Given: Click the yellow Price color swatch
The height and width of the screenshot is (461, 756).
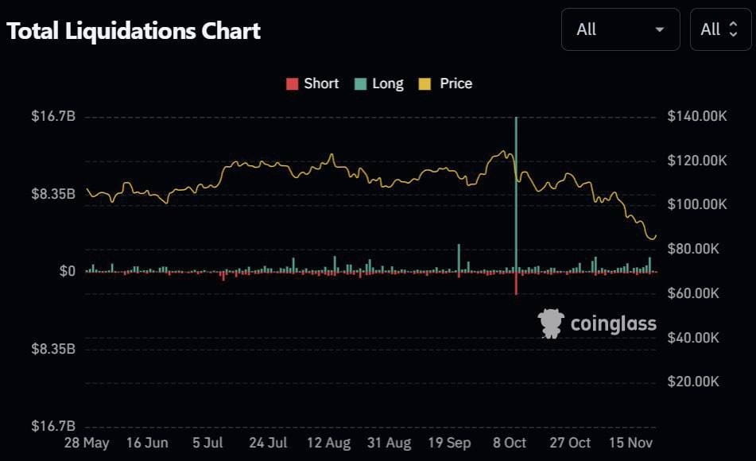Looking at the screenshot, I should (x=425, y=84).
